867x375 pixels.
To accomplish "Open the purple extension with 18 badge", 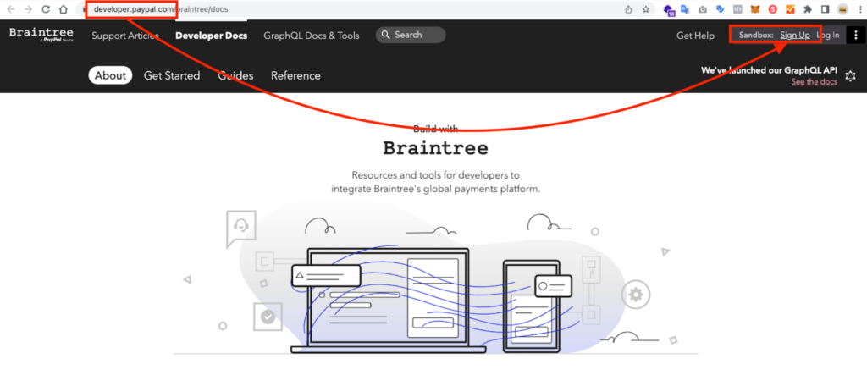I will 669,10.
